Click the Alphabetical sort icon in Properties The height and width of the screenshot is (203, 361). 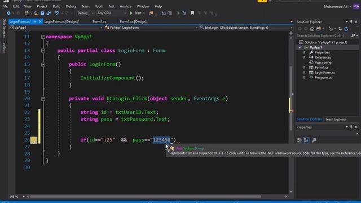(306, 140)
